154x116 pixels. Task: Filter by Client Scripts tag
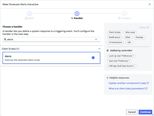coord(115,32)
